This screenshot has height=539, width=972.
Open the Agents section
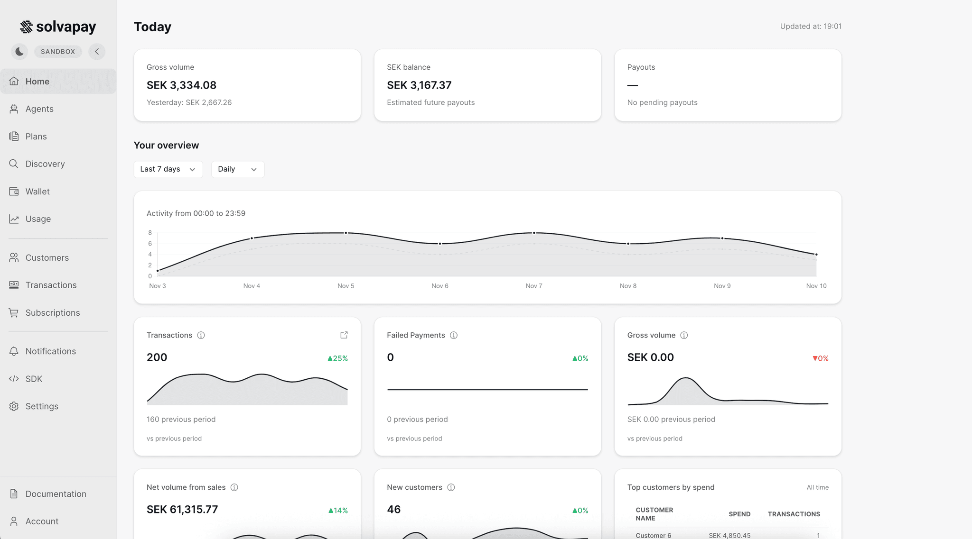click(39, 109)
